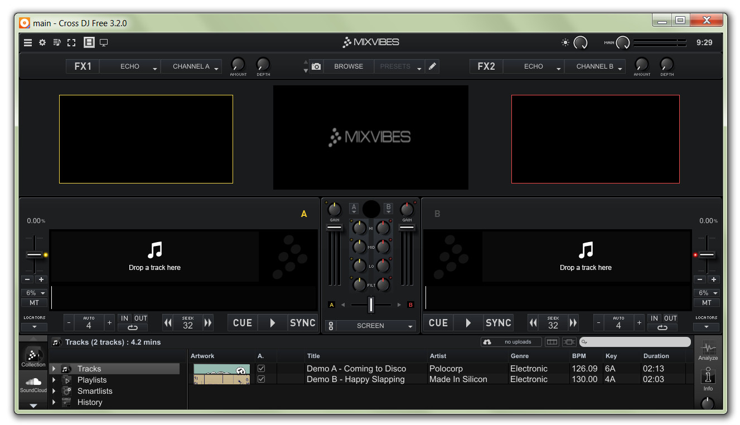Seek forward on deck A
This screenshot has width=740, height=425.
(208, 323)
